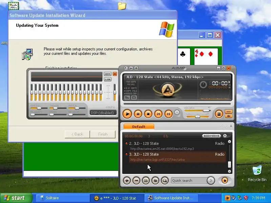The height and width of the screenshot is (203, 271).
Task: Open AIMP settings wrench icon
Action: click(131, 68)
